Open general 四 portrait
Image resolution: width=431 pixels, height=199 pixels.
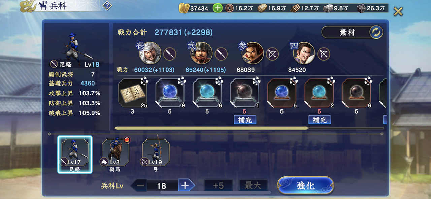304,53
